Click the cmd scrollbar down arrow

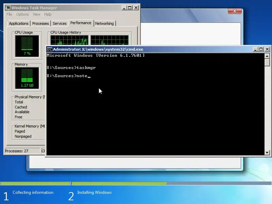267,153
